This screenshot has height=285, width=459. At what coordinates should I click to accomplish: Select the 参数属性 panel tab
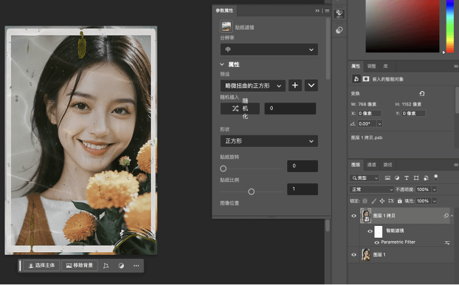pos(224,11)
